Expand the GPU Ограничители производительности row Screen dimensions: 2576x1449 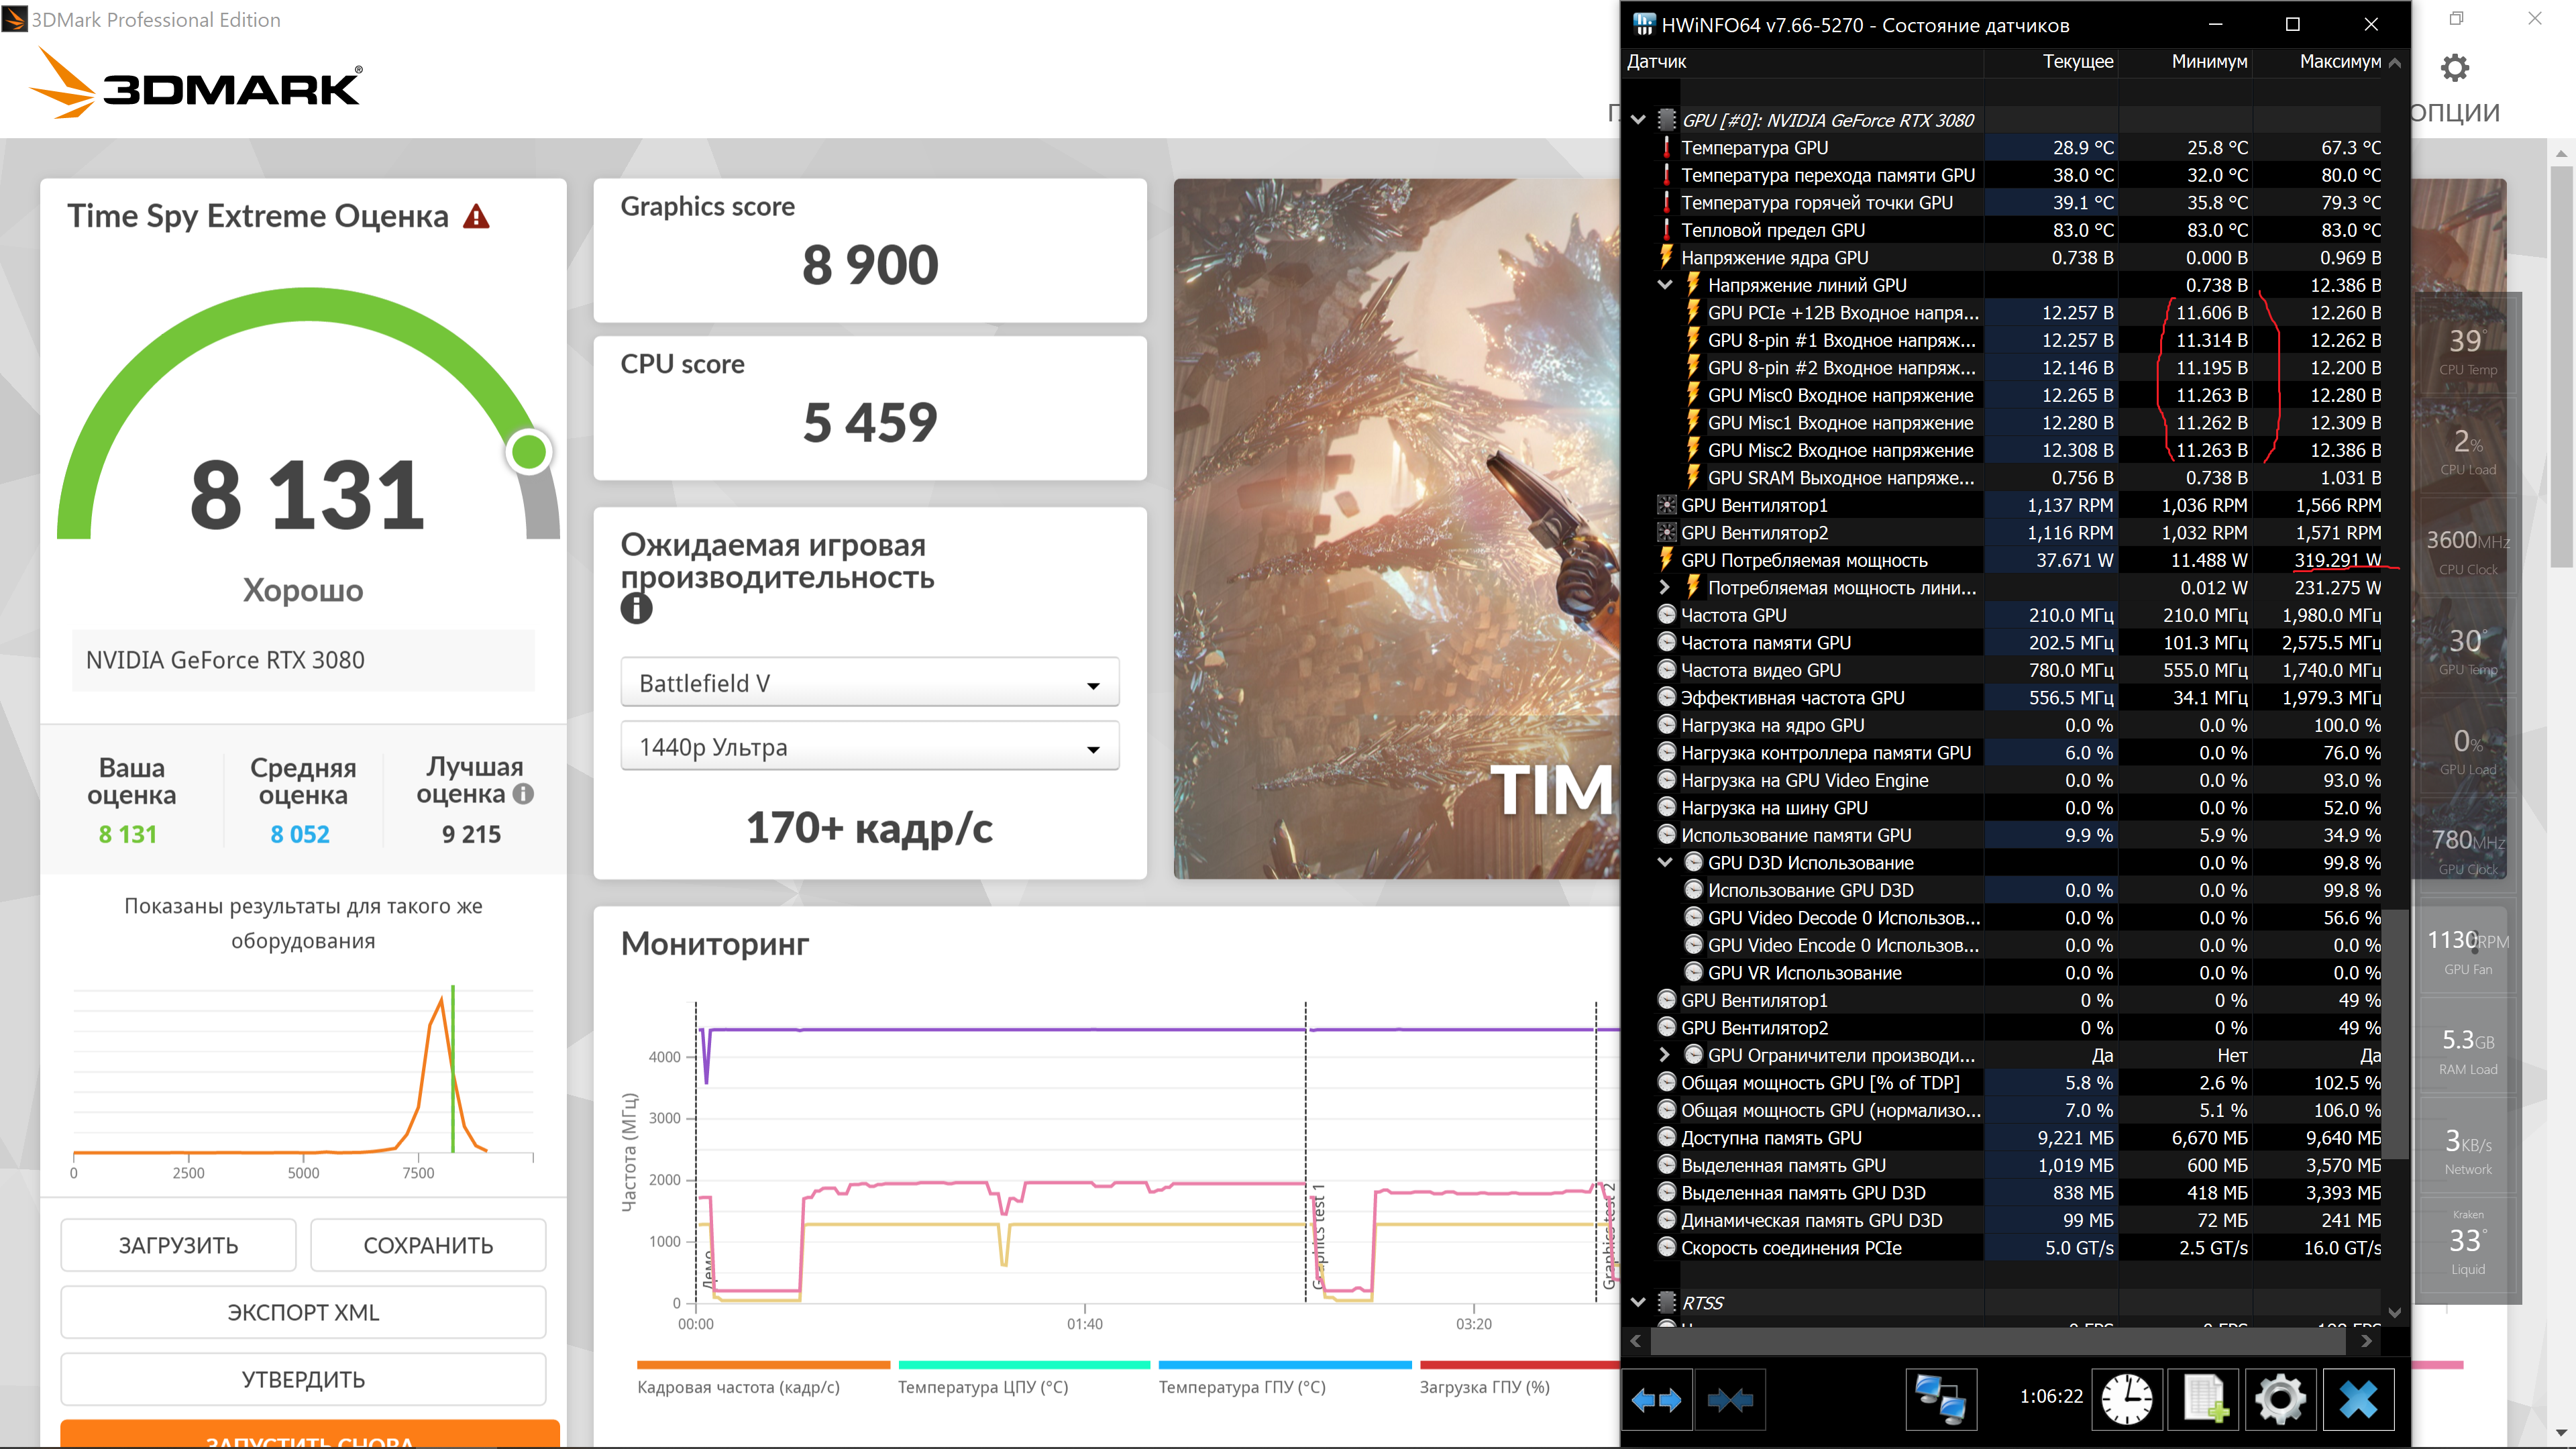coord(1664,1055)
